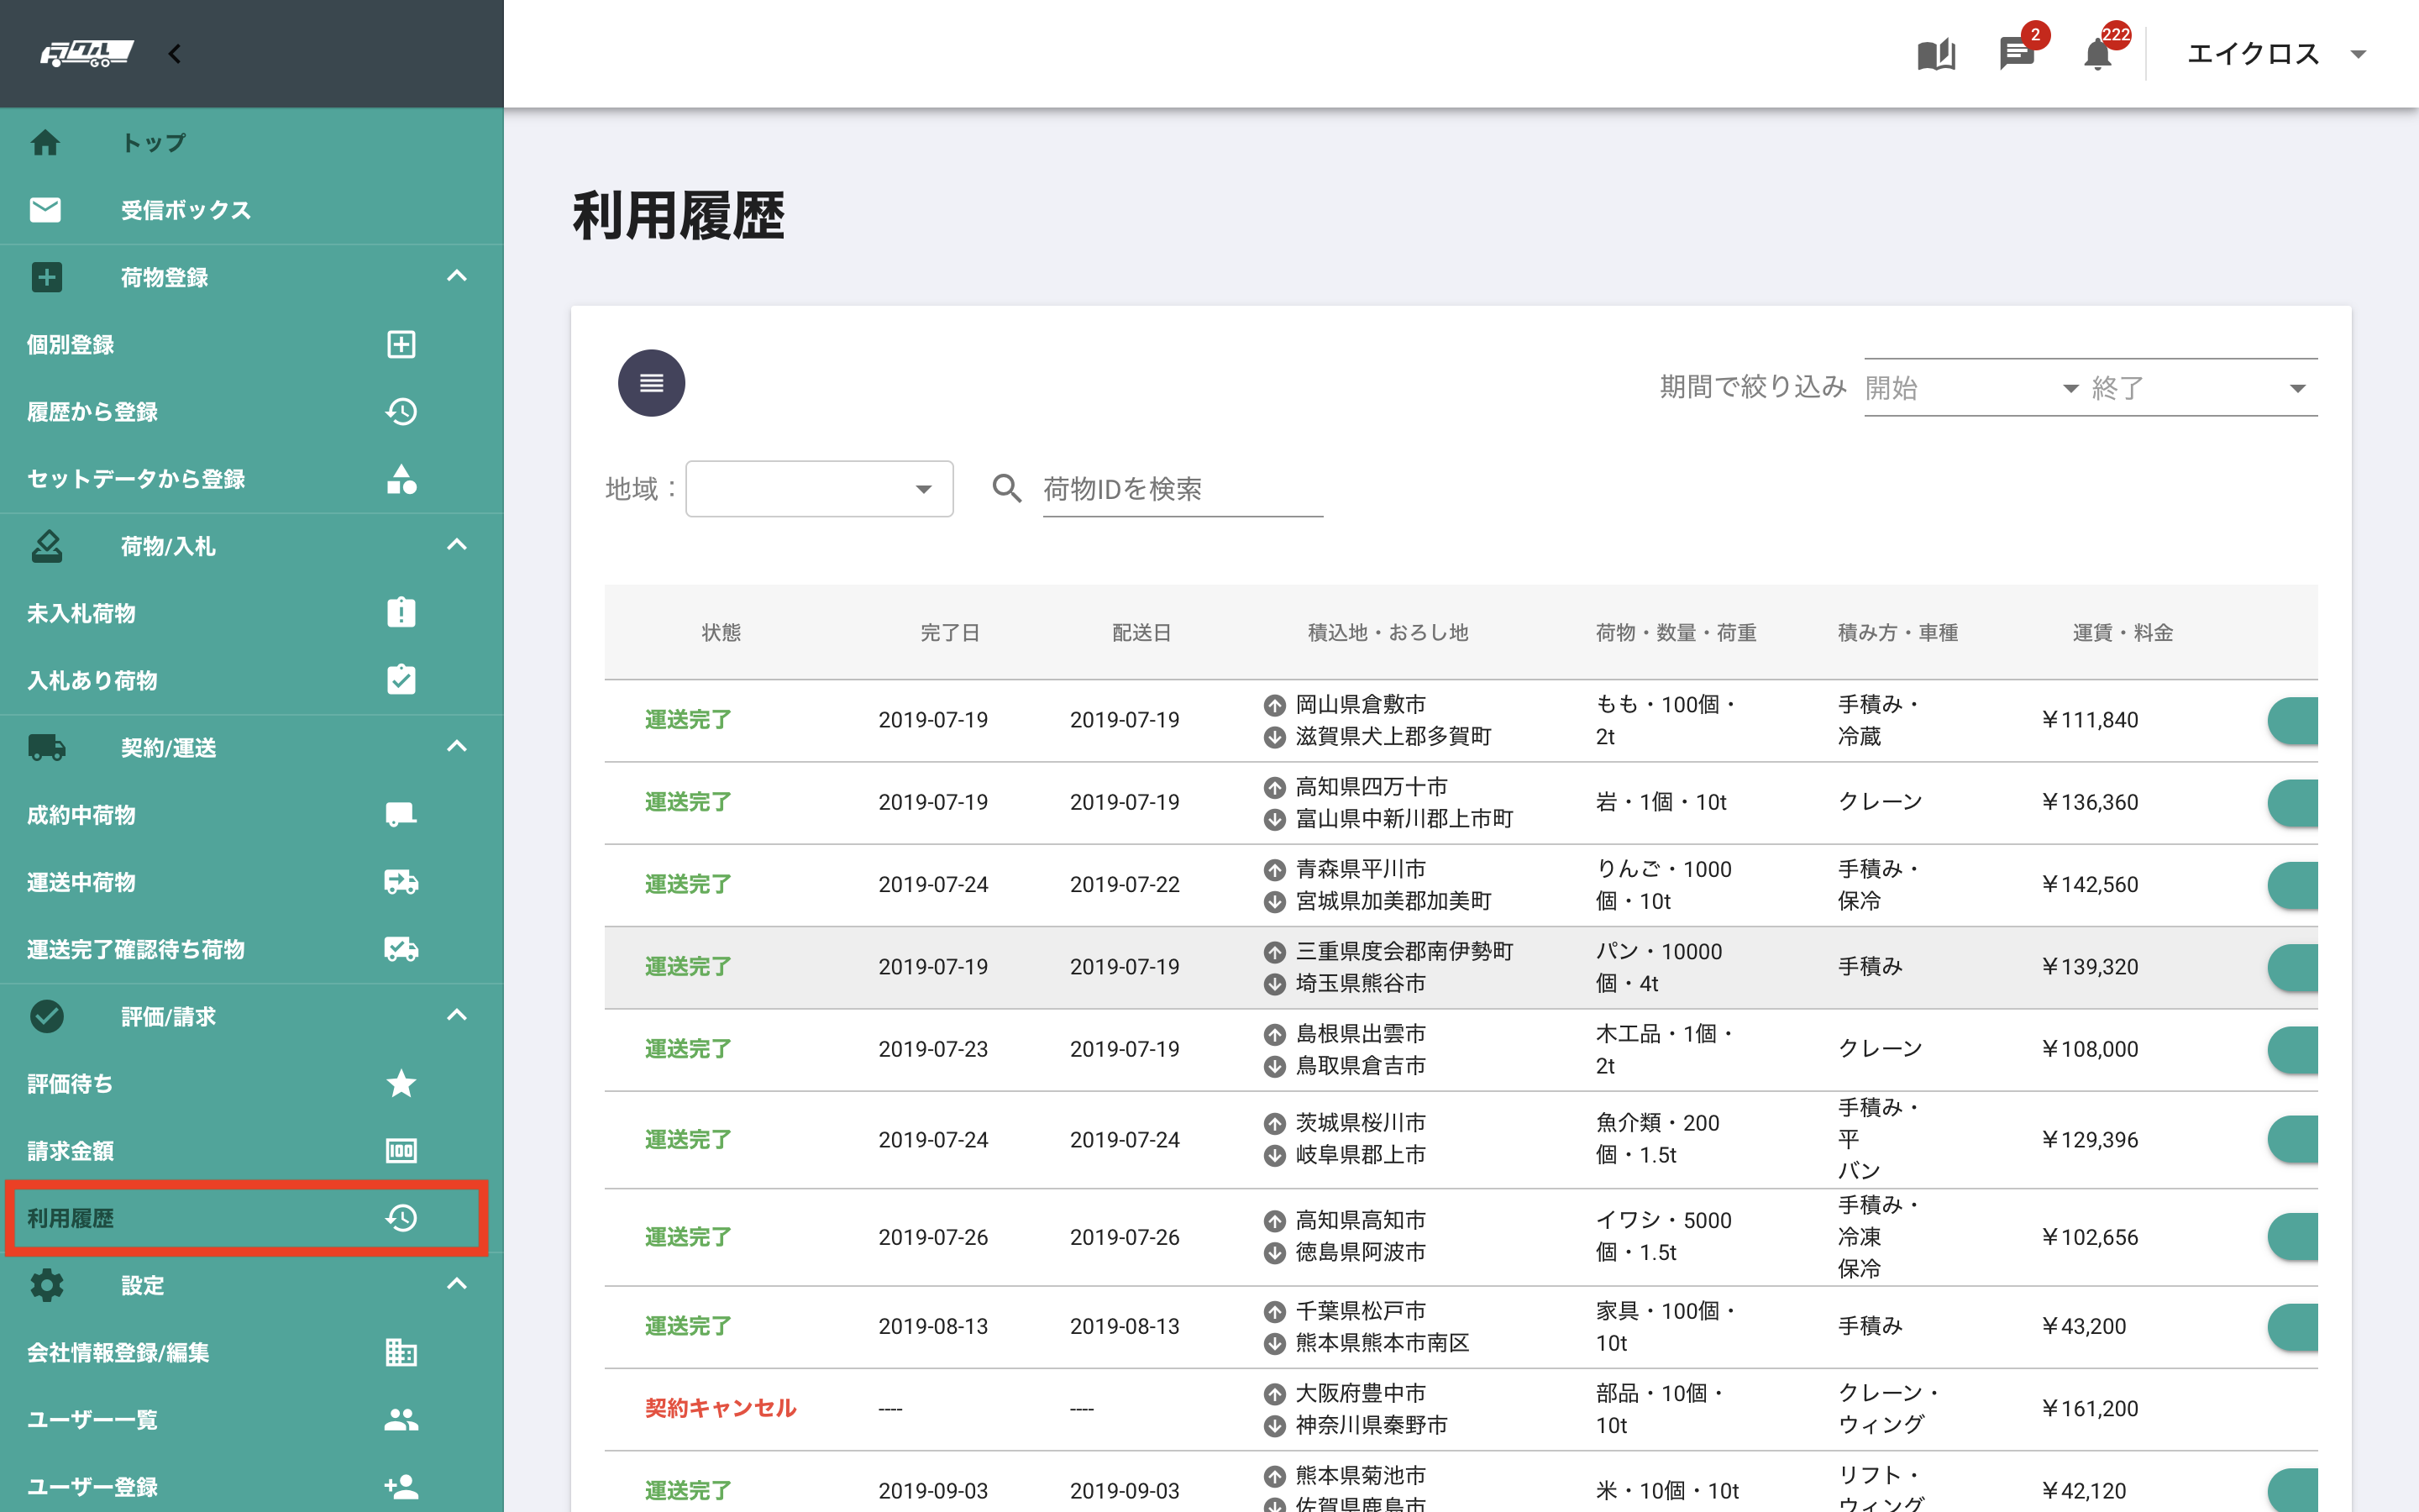Click the green button on the ￥111,840 row
The width and height of the screenshot is (2419, 1512).
point(2292,720)
